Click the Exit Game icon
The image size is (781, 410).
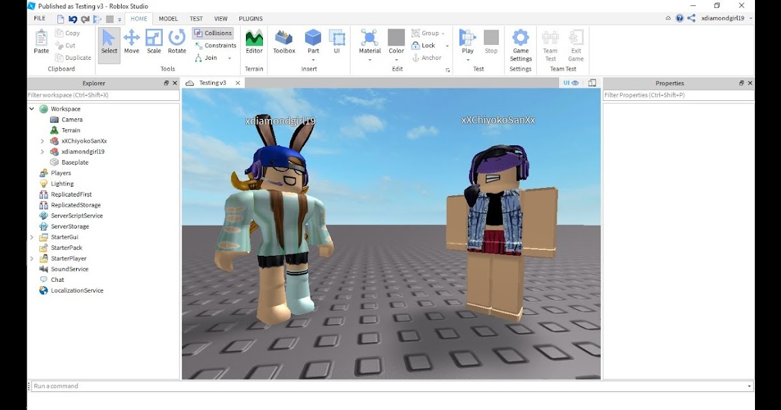[576, 37]
